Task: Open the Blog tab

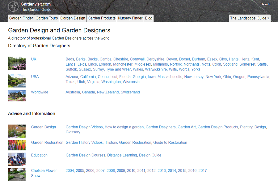Action: coord(149,18)
